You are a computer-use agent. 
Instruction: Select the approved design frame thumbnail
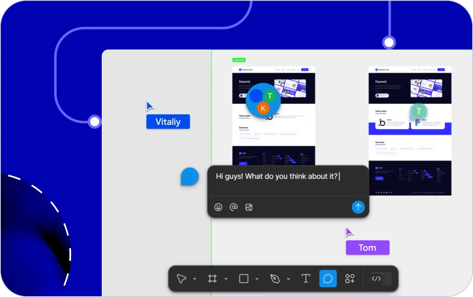[x=274, y=116]
